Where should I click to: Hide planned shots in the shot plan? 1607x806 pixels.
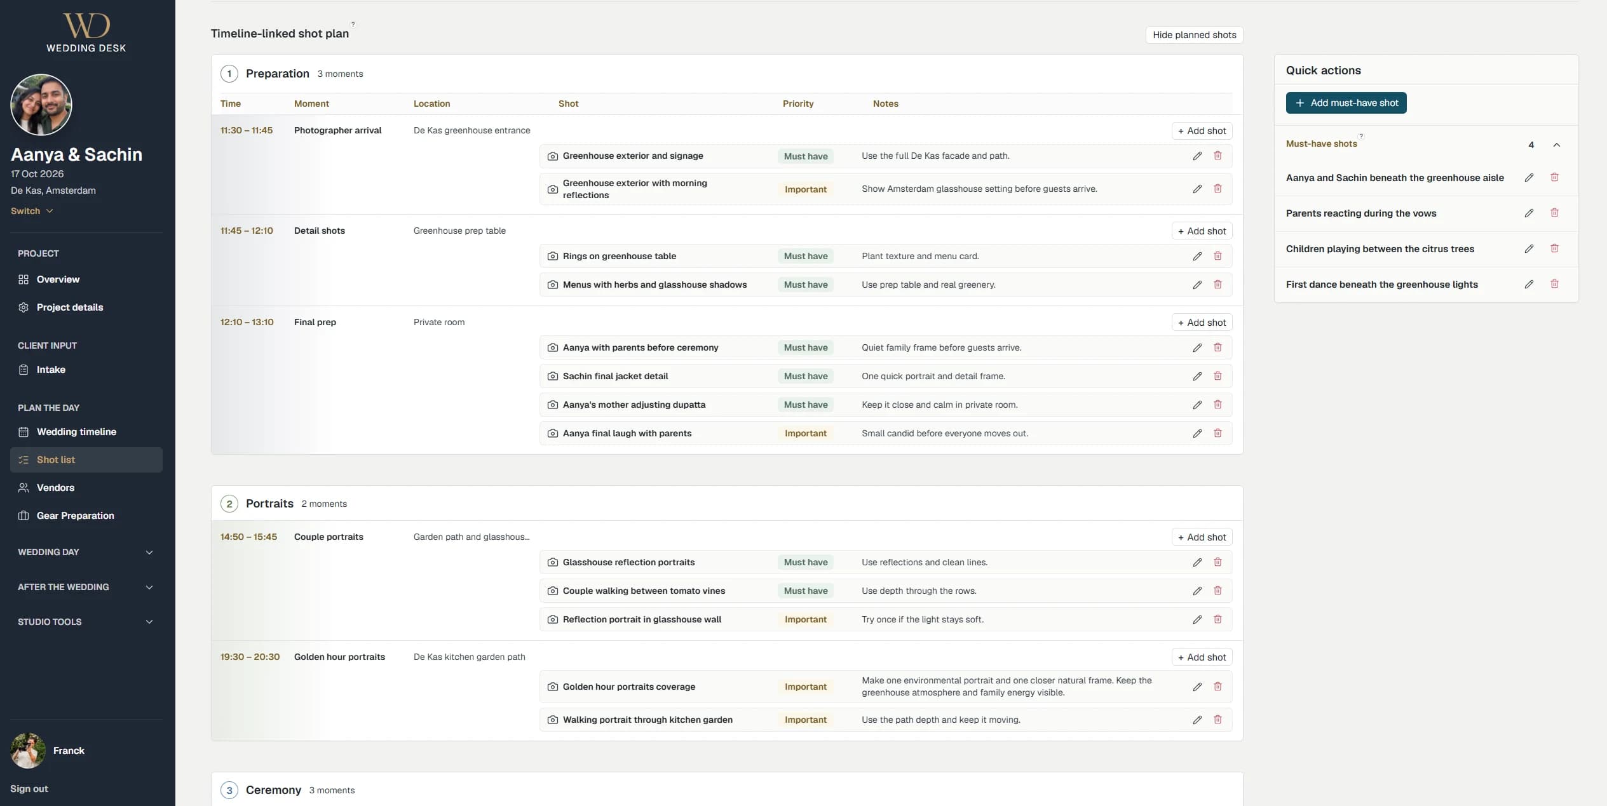pos(1194,35)
